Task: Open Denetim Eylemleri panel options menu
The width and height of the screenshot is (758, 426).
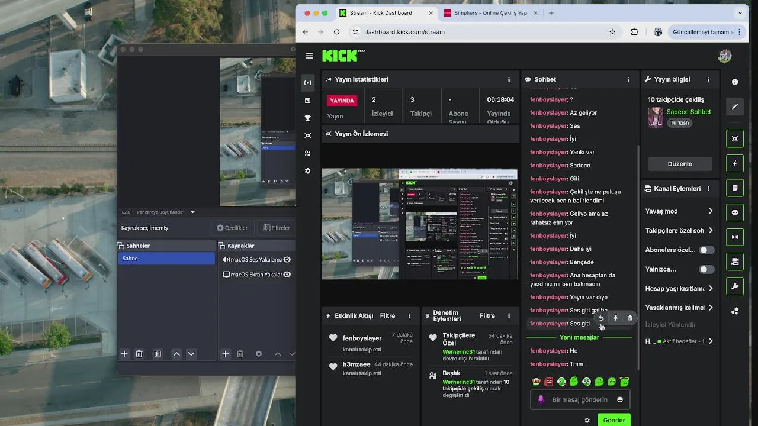Action: [x=509, y=316]
